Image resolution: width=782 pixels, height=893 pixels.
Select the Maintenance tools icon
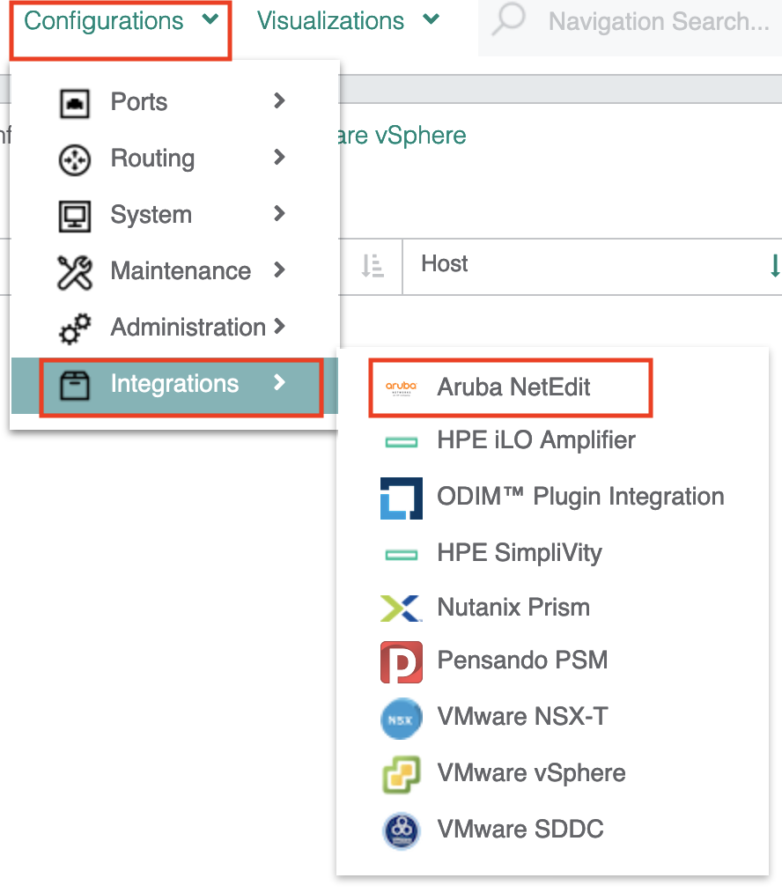75,271
